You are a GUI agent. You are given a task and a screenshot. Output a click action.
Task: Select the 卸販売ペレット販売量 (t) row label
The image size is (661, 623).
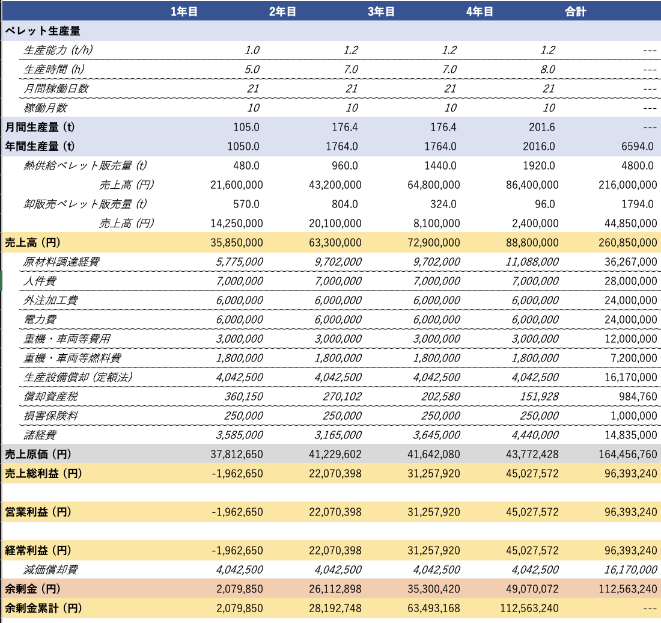(85, 204)
